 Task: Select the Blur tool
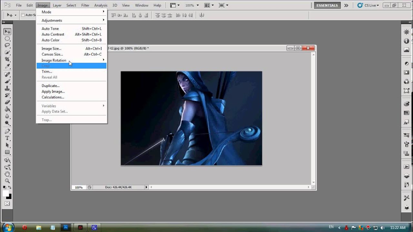pos(7,116)
